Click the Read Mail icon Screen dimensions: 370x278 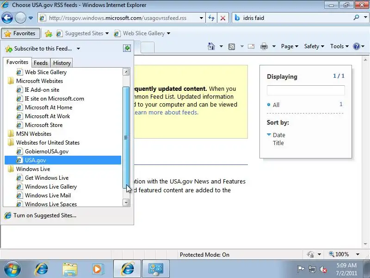pyautogui.click(x=251, y=46)
